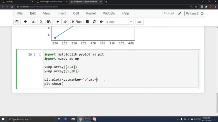218x122 pixels.
Task: Click Chrome icon on taskbar
Action: click(x=80, y=119)
